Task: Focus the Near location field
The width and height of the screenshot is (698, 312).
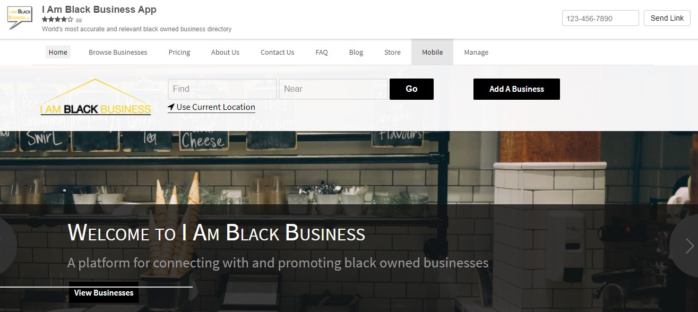Action: click(333, 89)
